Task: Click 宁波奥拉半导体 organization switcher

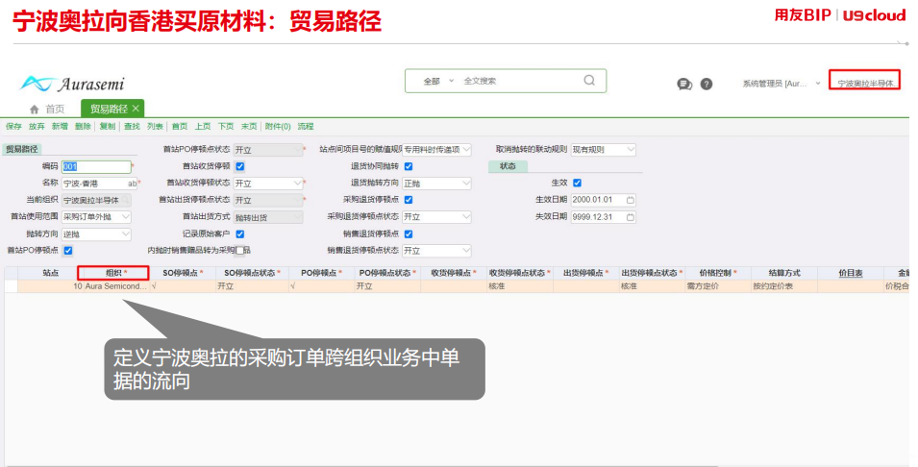Action: [865, 83]
